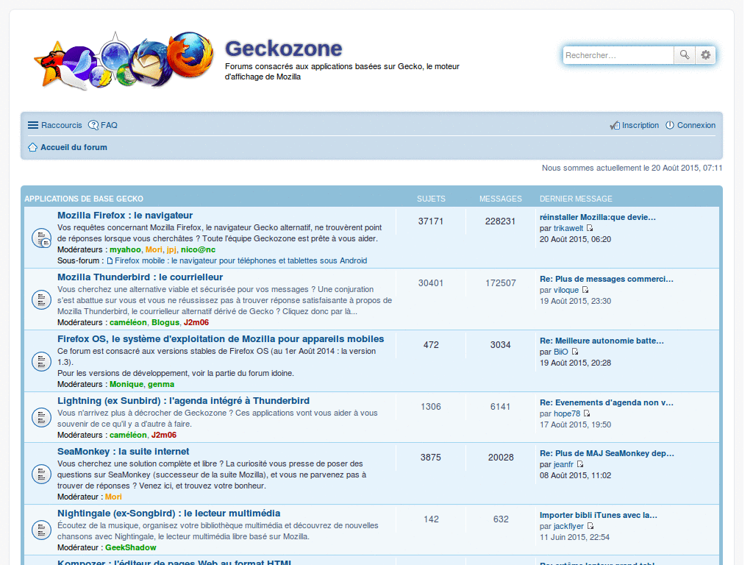Screen dimensions: 753x565
Task: Open moderator jpj profile
Action: point(171,250)
